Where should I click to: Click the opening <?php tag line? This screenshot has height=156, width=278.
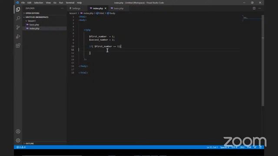tap(87, 30)
